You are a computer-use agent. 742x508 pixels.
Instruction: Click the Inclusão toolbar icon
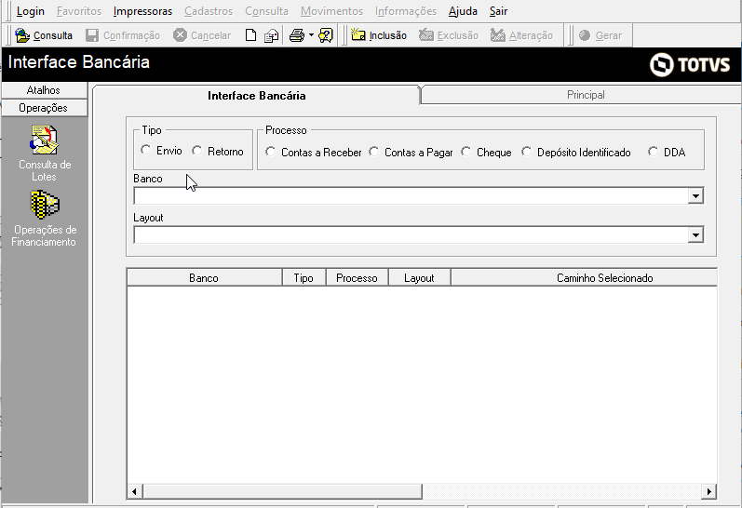[x=358, y=35]
